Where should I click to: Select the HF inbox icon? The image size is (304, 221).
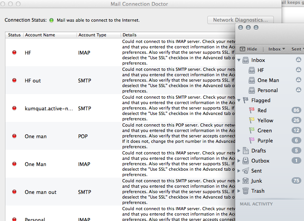click(x=252, y=70)
